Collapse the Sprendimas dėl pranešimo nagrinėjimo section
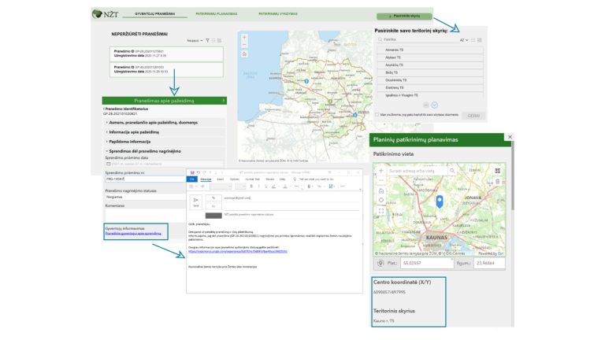This screenshot has height=340, width=605. (144, 150)
